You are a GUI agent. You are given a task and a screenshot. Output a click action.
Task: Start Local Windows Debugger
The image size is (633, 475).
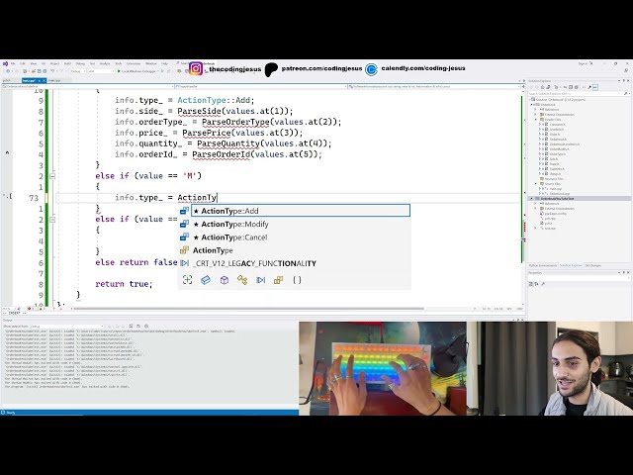(136, 71)
